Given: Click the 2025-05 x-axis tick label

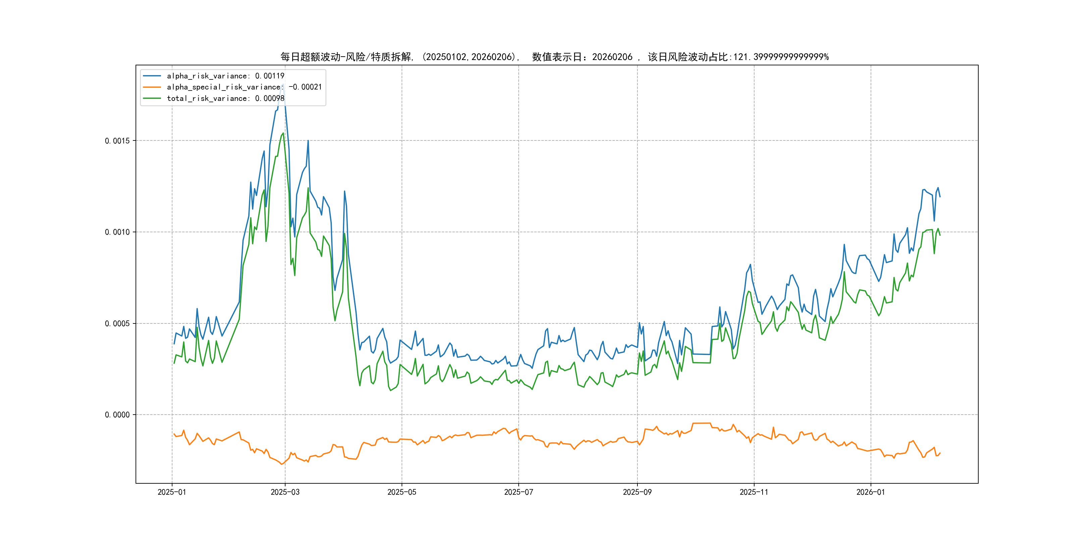Looking at the screenshot, I should [402, 492].
